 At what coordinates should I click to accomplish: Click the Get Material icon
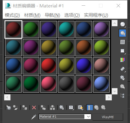pos(8,108)
